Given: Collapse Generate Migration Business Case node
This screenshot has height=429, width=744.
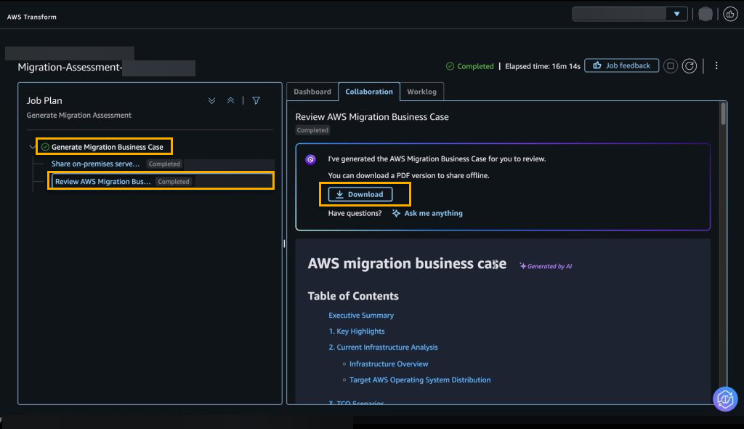Looking at the screenshot, I should pyautogui.click(x=32, y=148).
